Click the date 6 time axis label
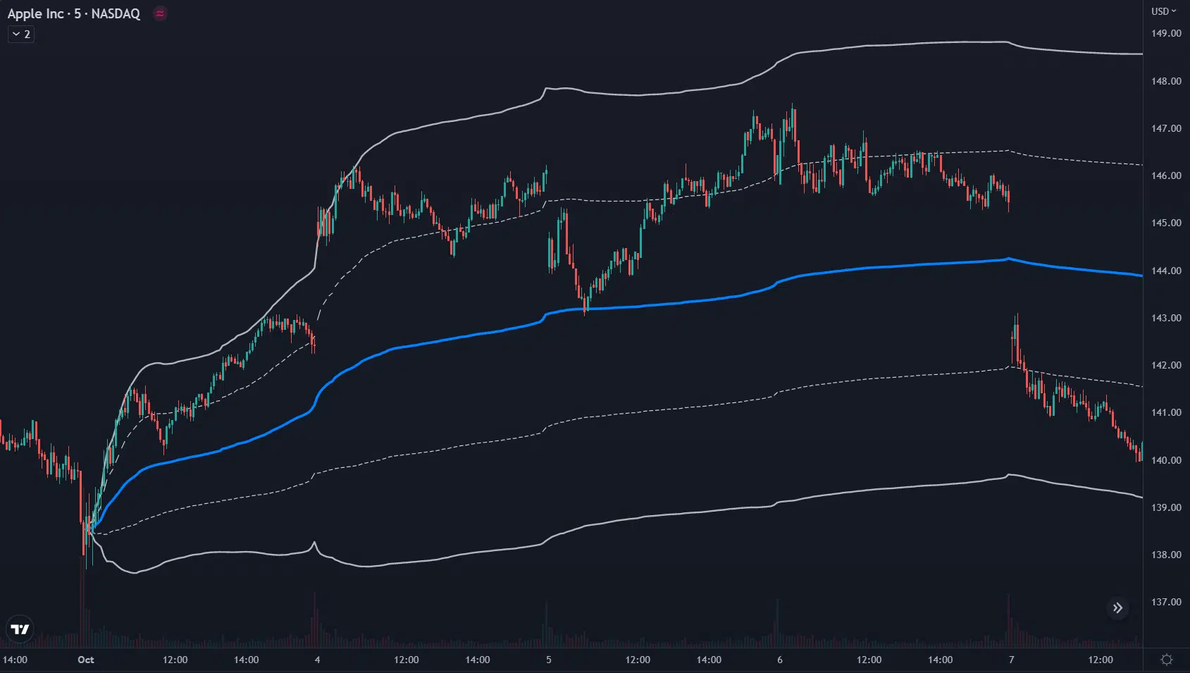Image resolution: width=1190 pixels, height=673 pixels. coord(779,660)
